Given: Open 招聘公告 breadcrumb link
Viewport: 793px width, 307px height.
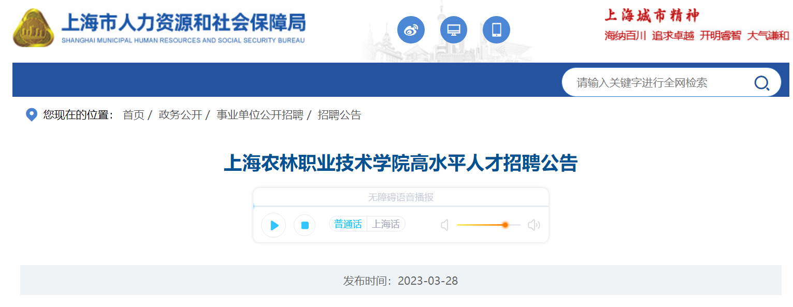Looking at the screenshot, I should [x=339, y=115].
